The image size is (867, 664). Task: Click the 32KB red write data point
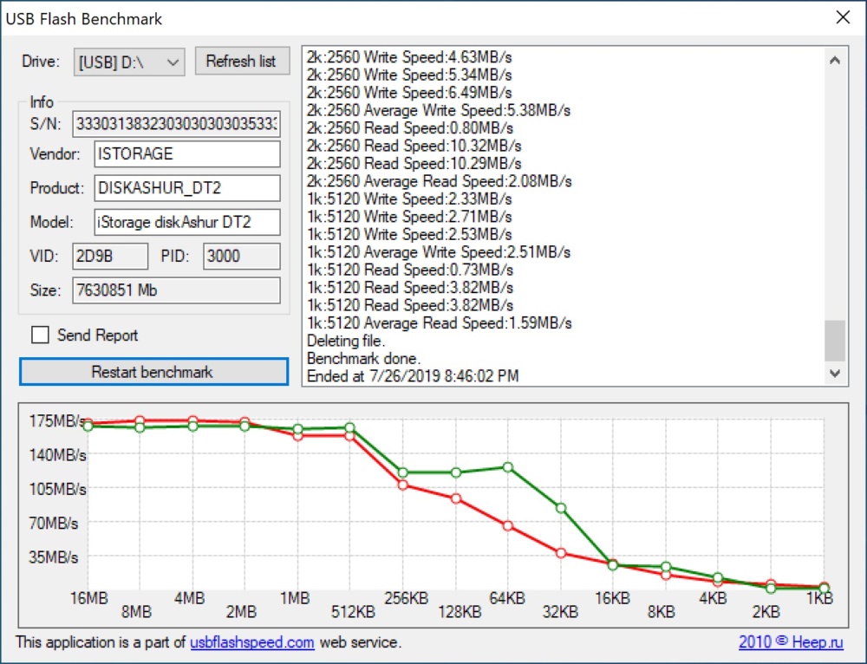tap(561, 553)
